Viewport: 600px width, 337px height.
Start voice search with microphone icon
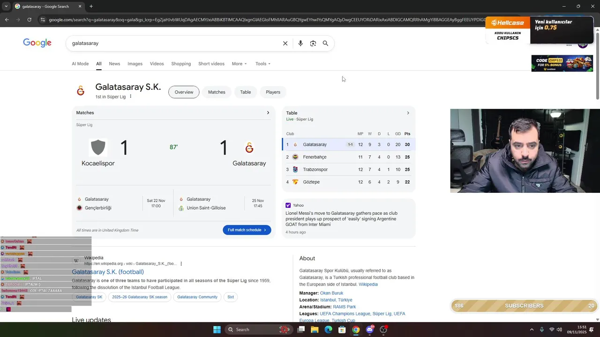[300, 43]
